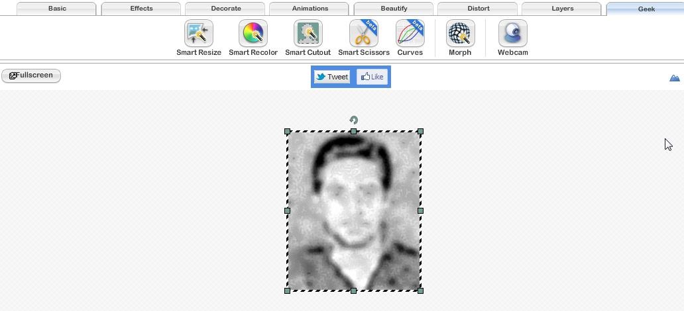Share via the Tweet button
This screenshot has width=684, height=311.
point(333,77)
